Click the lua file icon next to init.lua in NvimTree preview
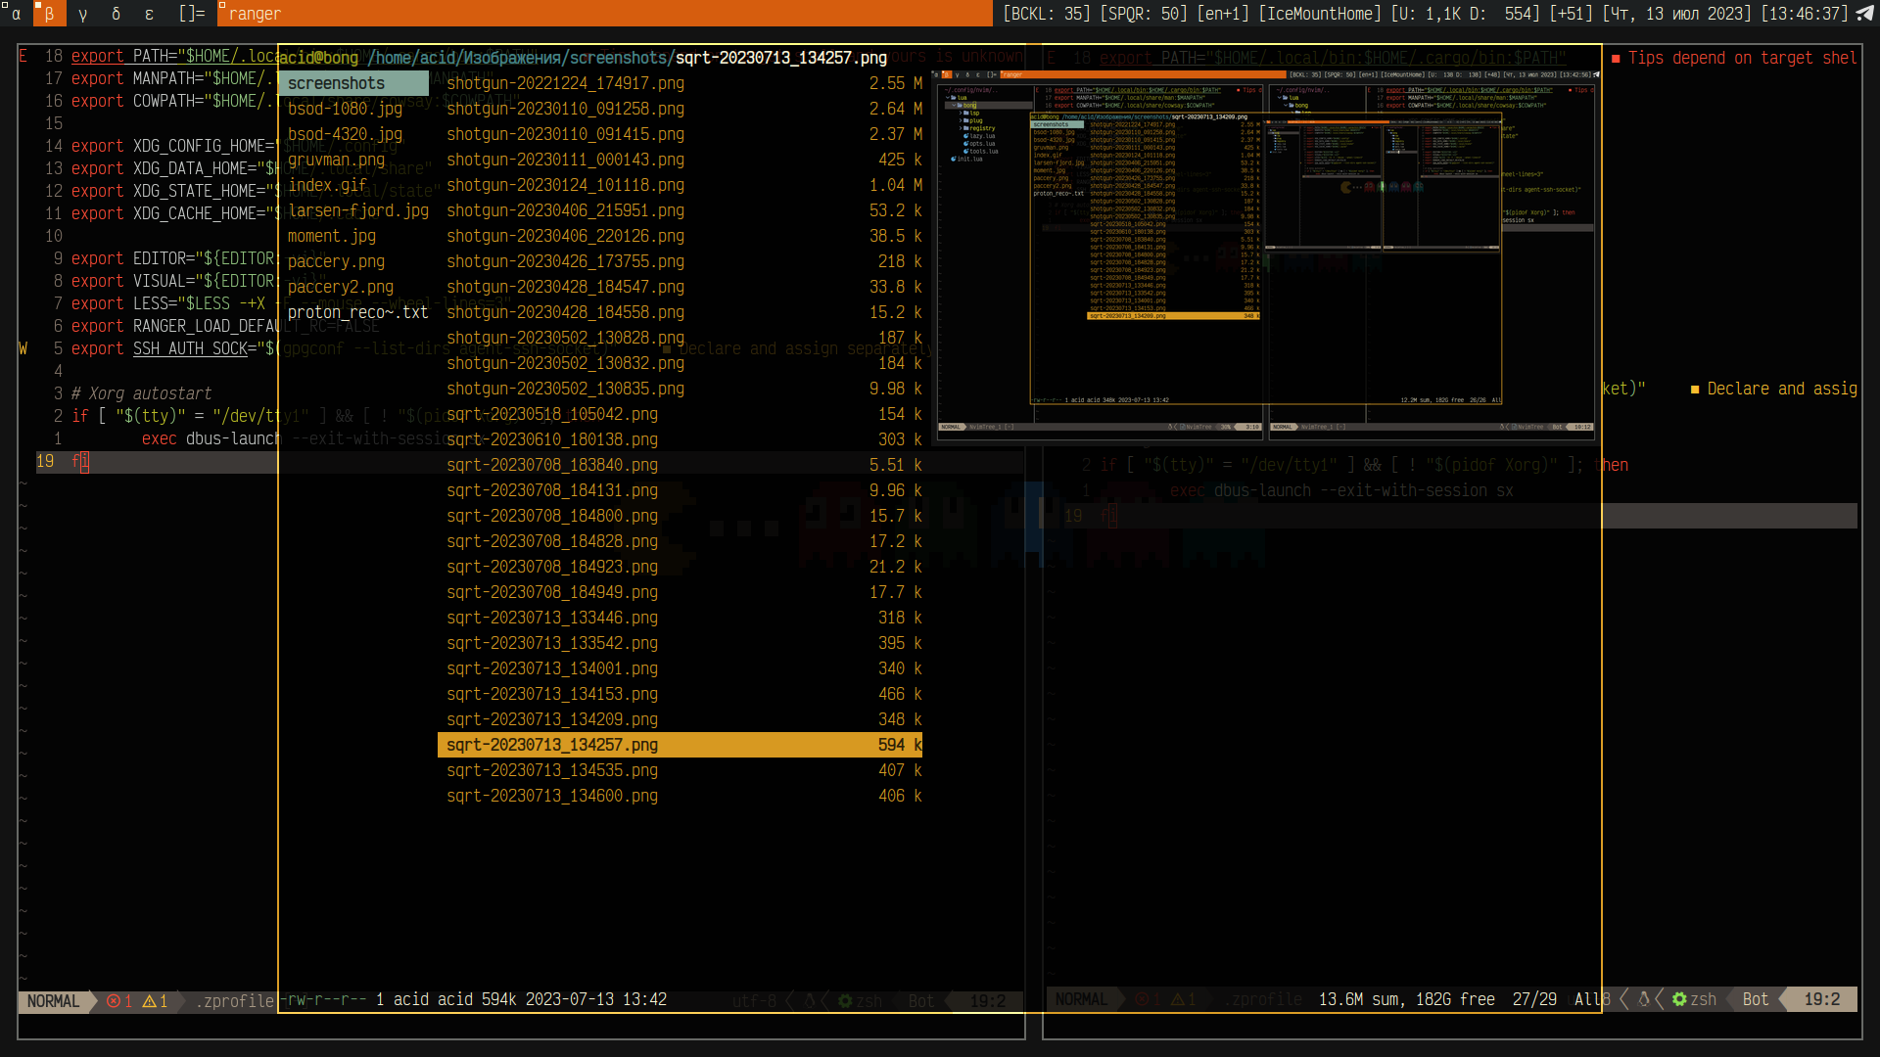 pos(954,159)
